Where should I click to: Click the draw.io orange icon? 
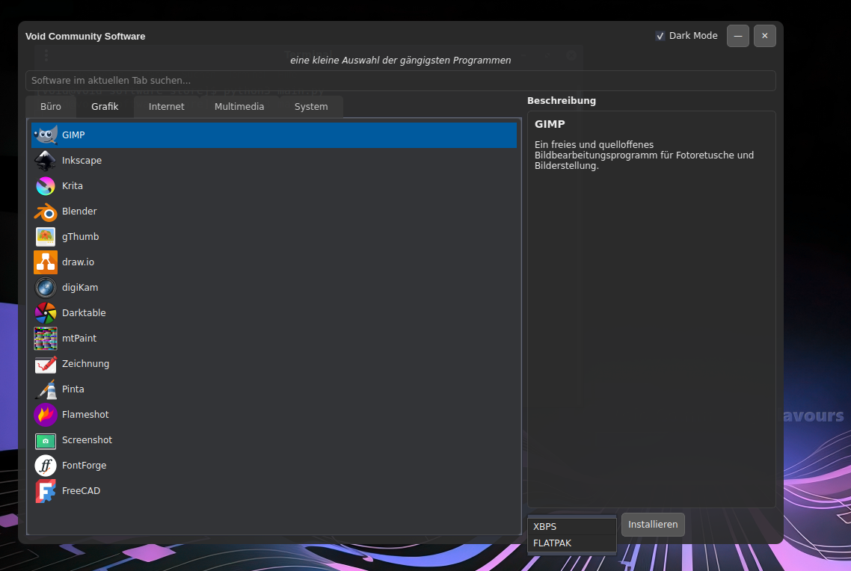click(46, 262)
